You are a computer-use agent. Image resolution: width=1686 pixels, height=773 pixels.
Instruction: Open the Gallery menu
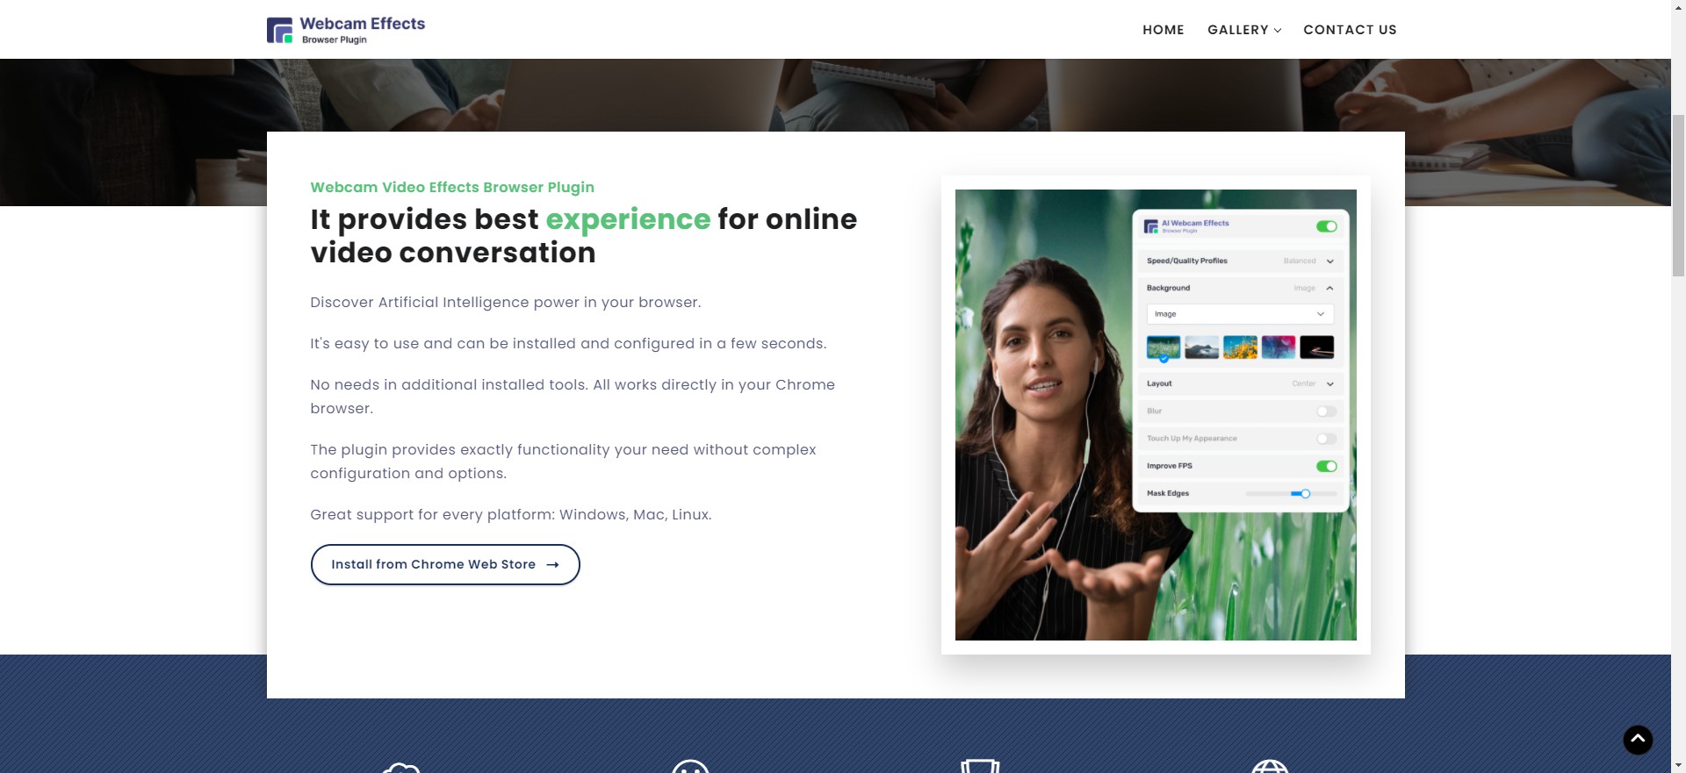click(1244, 30)
